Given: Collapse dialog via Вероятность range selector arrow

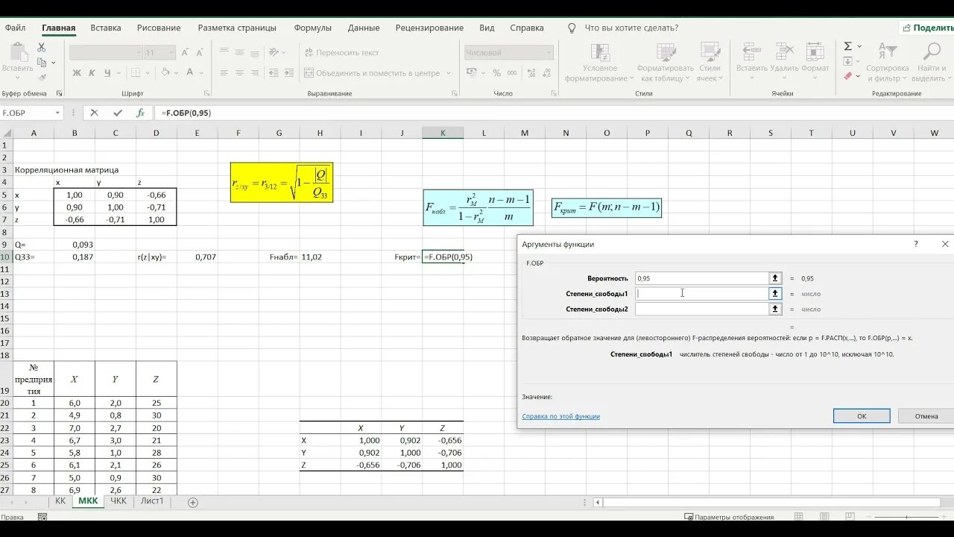Looking at the screenshot, I should [775, 278].
